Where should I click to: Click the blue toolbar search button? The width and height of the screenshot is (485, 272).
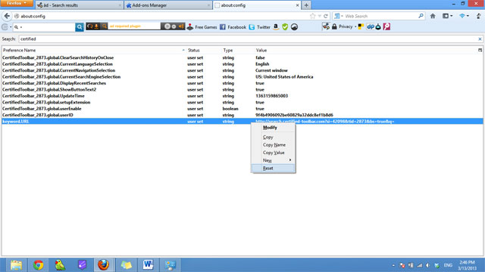click(80, 27)
